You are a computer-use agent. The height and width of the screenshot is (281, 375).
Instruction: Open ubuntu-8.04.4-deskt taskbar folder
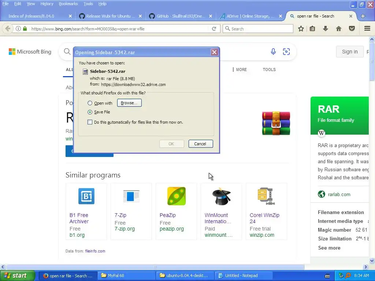pyautogui.click(x=185, y=276)
